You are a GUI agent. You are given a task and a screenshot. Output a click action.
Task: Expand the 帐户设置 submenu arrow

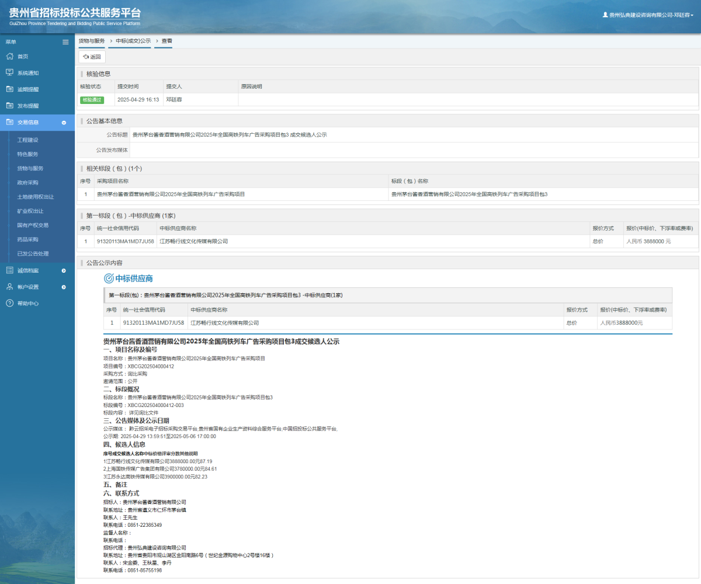(x=64, y=287)
